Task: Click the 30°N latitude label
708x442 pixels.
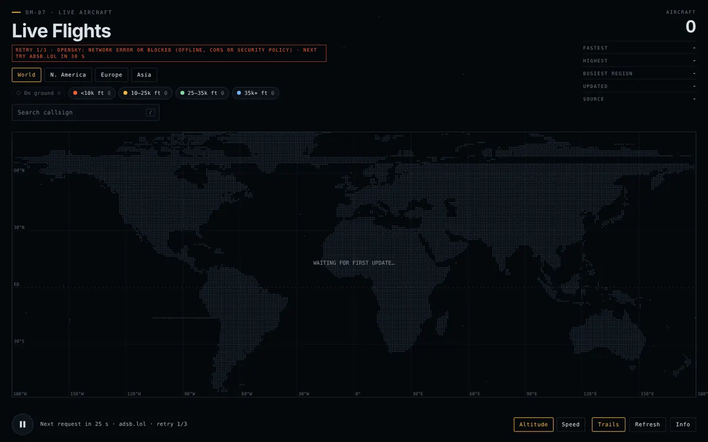Action: 19,227
